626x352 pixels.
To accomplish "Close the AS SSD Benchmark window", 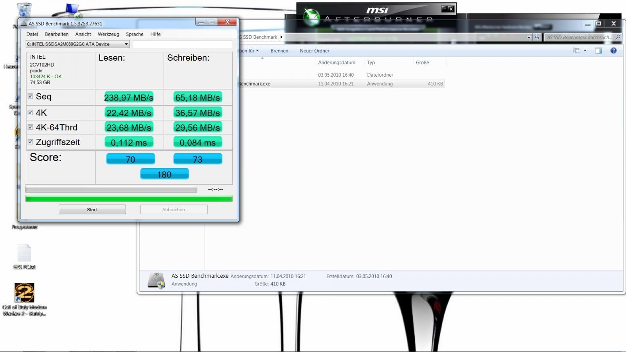I will pos(227,22).
